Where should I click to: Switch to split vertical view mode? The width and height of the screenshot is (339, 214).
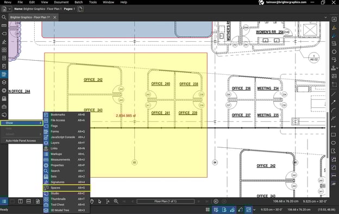(x=21, y=202)
